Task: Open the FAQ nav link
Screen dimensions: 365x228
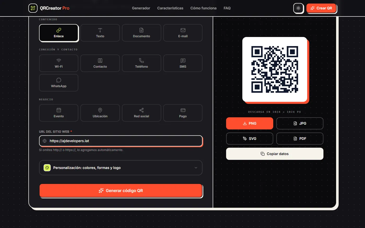Action: point(227,8)
